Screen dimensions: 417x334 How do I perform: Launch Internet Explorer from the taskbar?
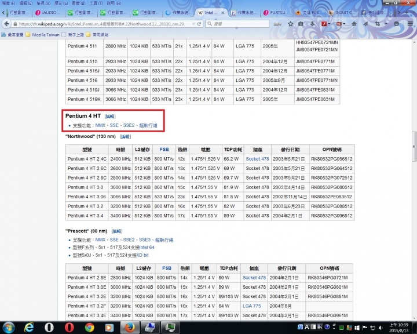[x=29, y=328]
